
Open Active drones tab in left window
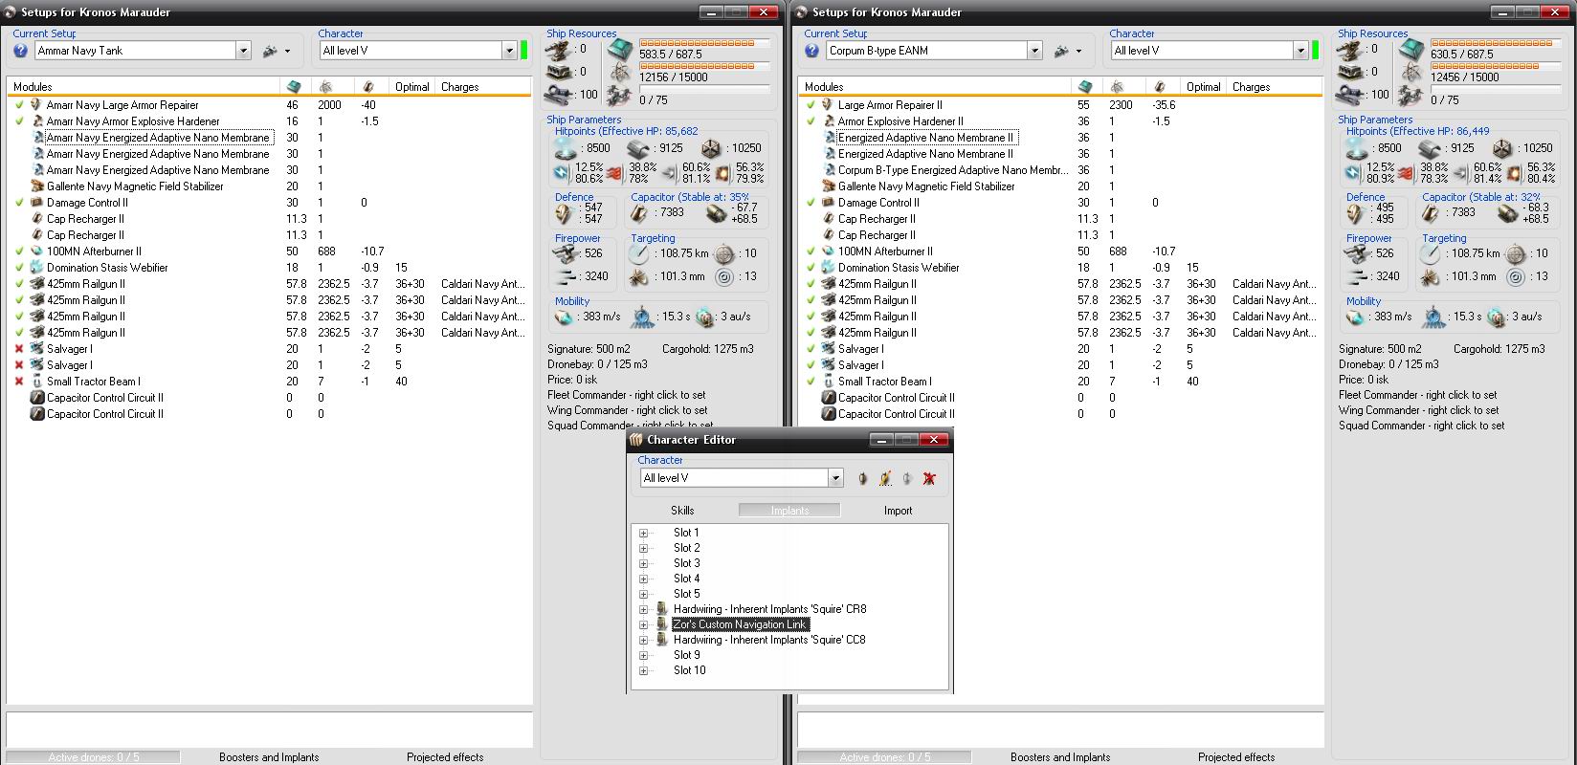point(94,757)
